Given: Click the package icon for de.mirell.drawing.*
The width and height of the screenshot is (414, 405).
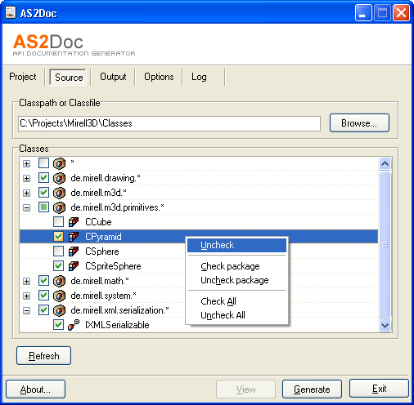Looking at the screenshot, I should coord(59,178).
